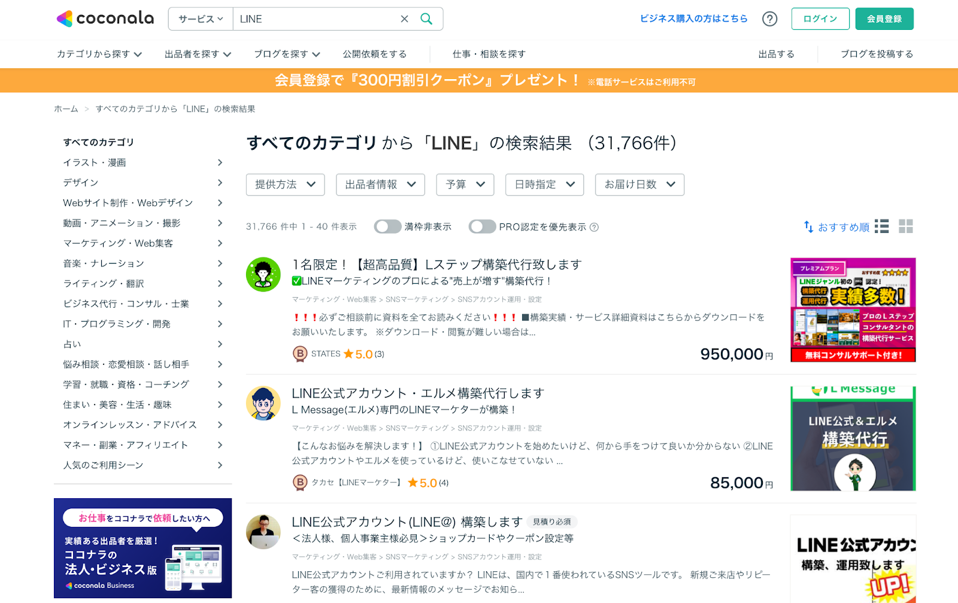Switch to list view layout icon
This screenshot has width=958, height=603.
(881, 226)
